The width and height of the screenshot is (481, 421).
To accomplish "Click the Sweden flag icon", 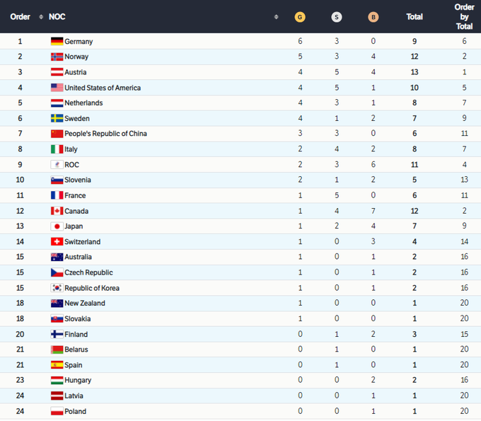I will [x=57, y=119].
